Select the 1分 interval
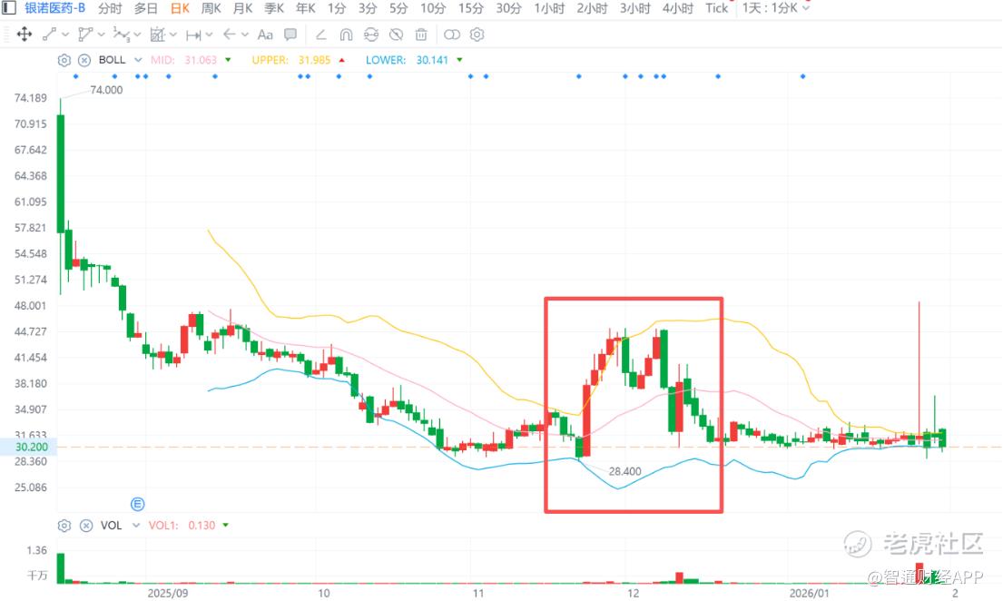The height and width of the screenshot is (601, 1003). (x=337, y=8)
